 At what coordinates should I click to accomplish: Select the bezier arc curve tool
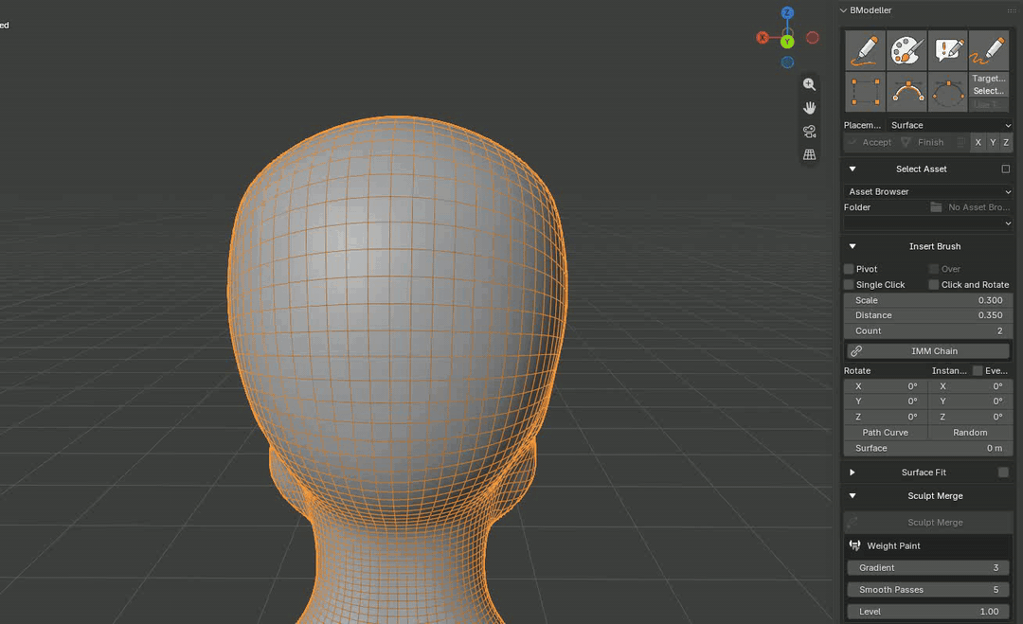point(906,92)
